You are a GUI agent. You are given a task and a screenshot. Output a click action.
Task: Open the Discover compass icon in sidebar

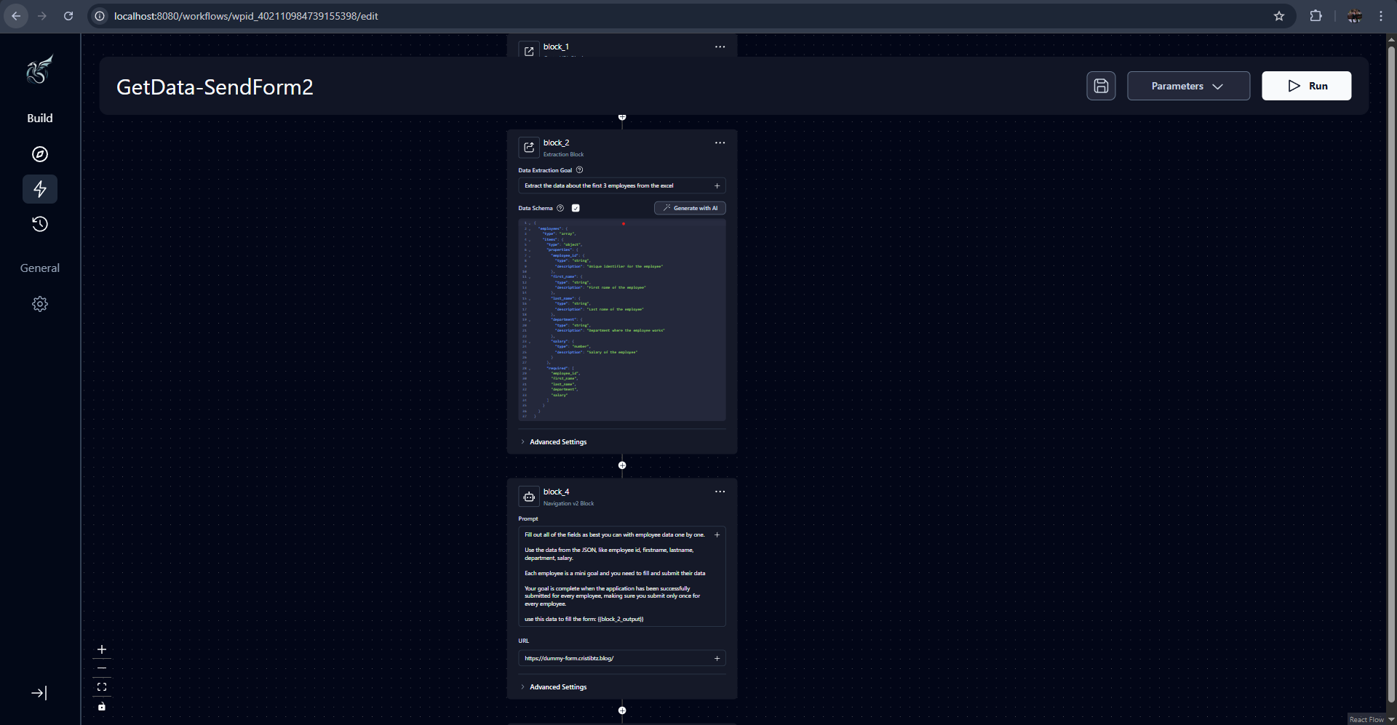[x=40, y=154]
